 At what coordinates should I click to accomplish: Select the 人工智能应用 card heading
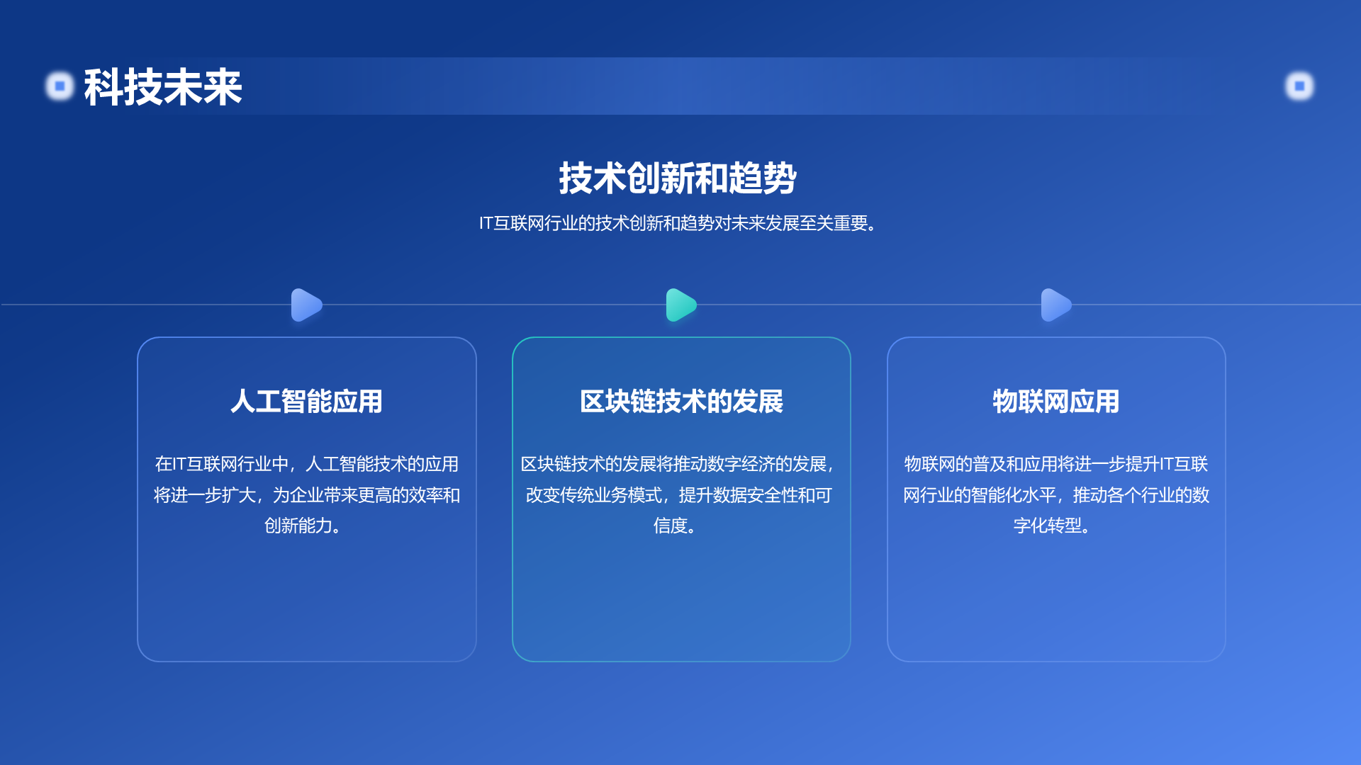307,402
